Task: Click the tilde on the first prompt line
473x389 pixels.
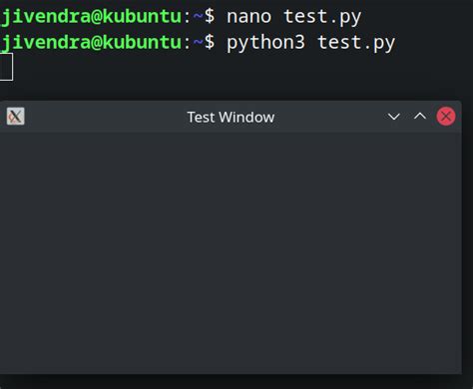Action: pyautogui.click(x=198, y=16)
